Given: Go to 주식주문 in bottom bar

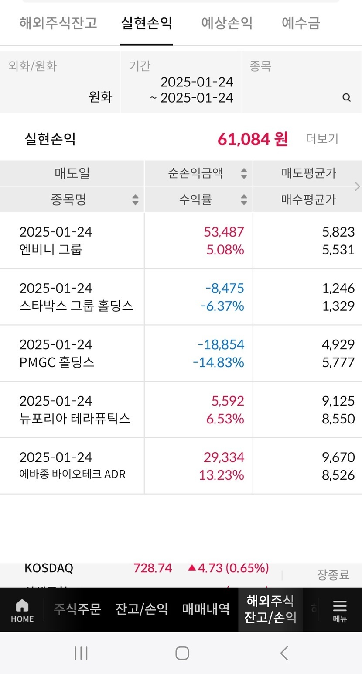Looking at the screenshot, I should (78, 609).
